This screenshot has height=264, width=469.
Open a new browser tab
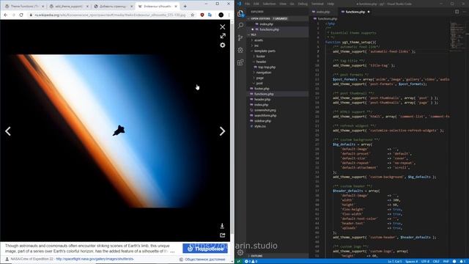(185, 7)
